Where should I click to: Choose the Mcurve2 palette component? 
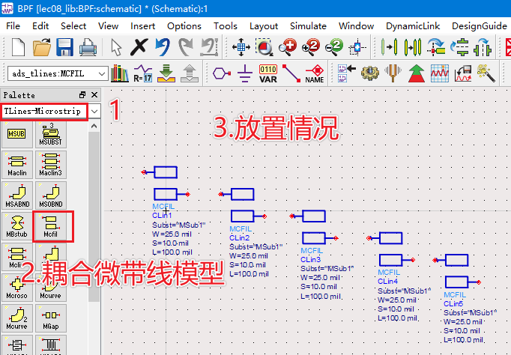17,318
